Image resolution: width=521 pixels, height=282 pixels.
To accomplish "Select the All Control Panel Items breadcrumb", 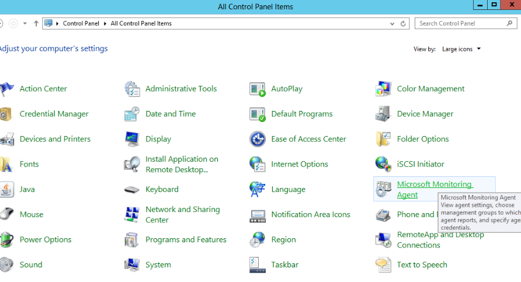I will point(141,23).
